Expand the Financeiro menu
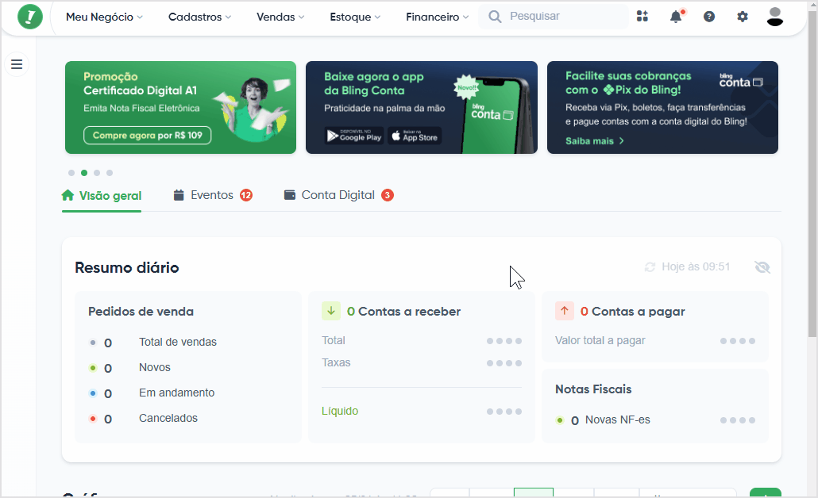Image resolution: width=818 pixels, height=498 pixels. tap(437, 17)
